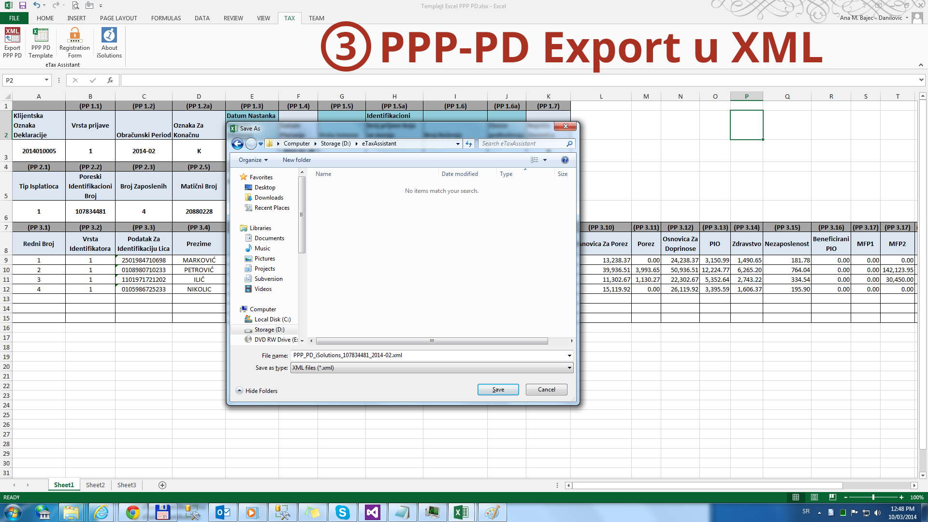
Task: Launch Skype from the taskbar
Action: 342,512
